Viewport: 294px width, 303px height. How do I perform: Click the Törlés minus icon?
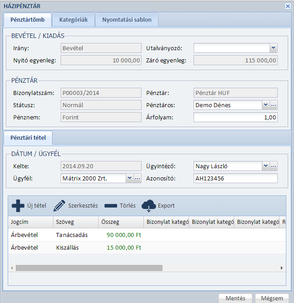click(111, 206)
